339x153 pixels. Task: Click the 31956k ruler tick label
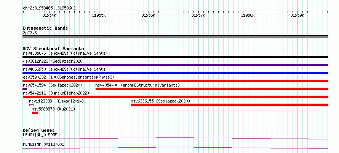148,15
